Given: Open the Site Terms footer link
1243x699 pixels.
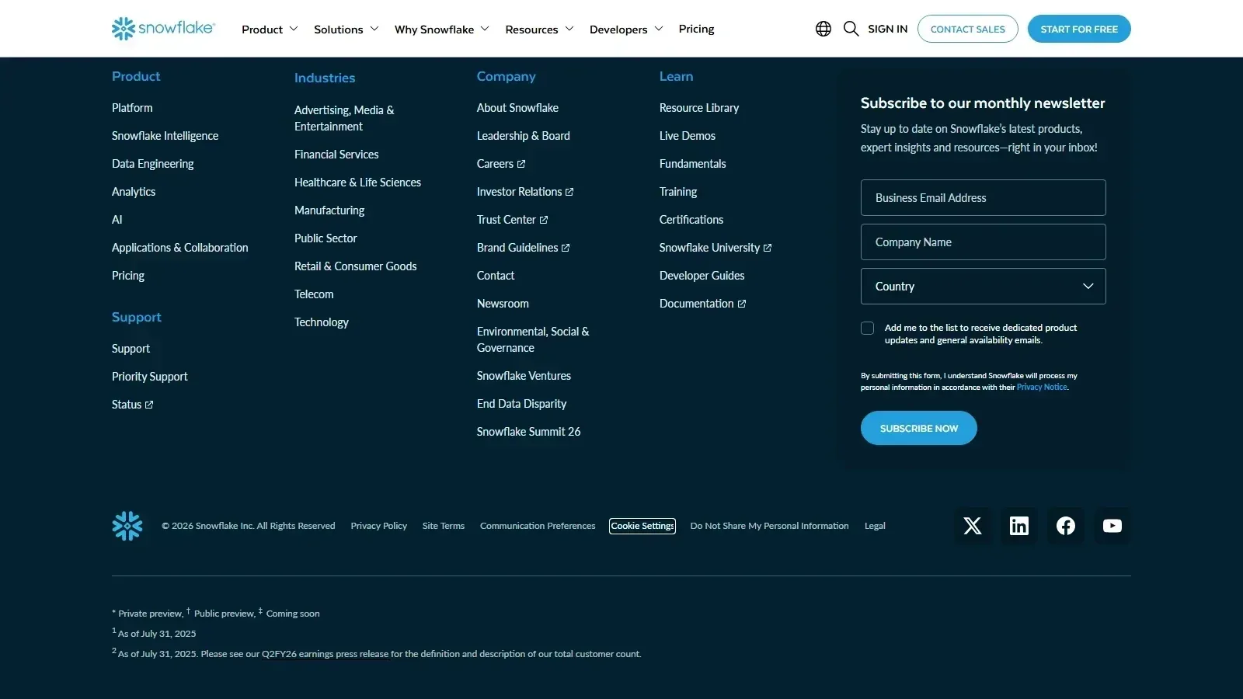Looking at the screenshot, I should [444, 526].
